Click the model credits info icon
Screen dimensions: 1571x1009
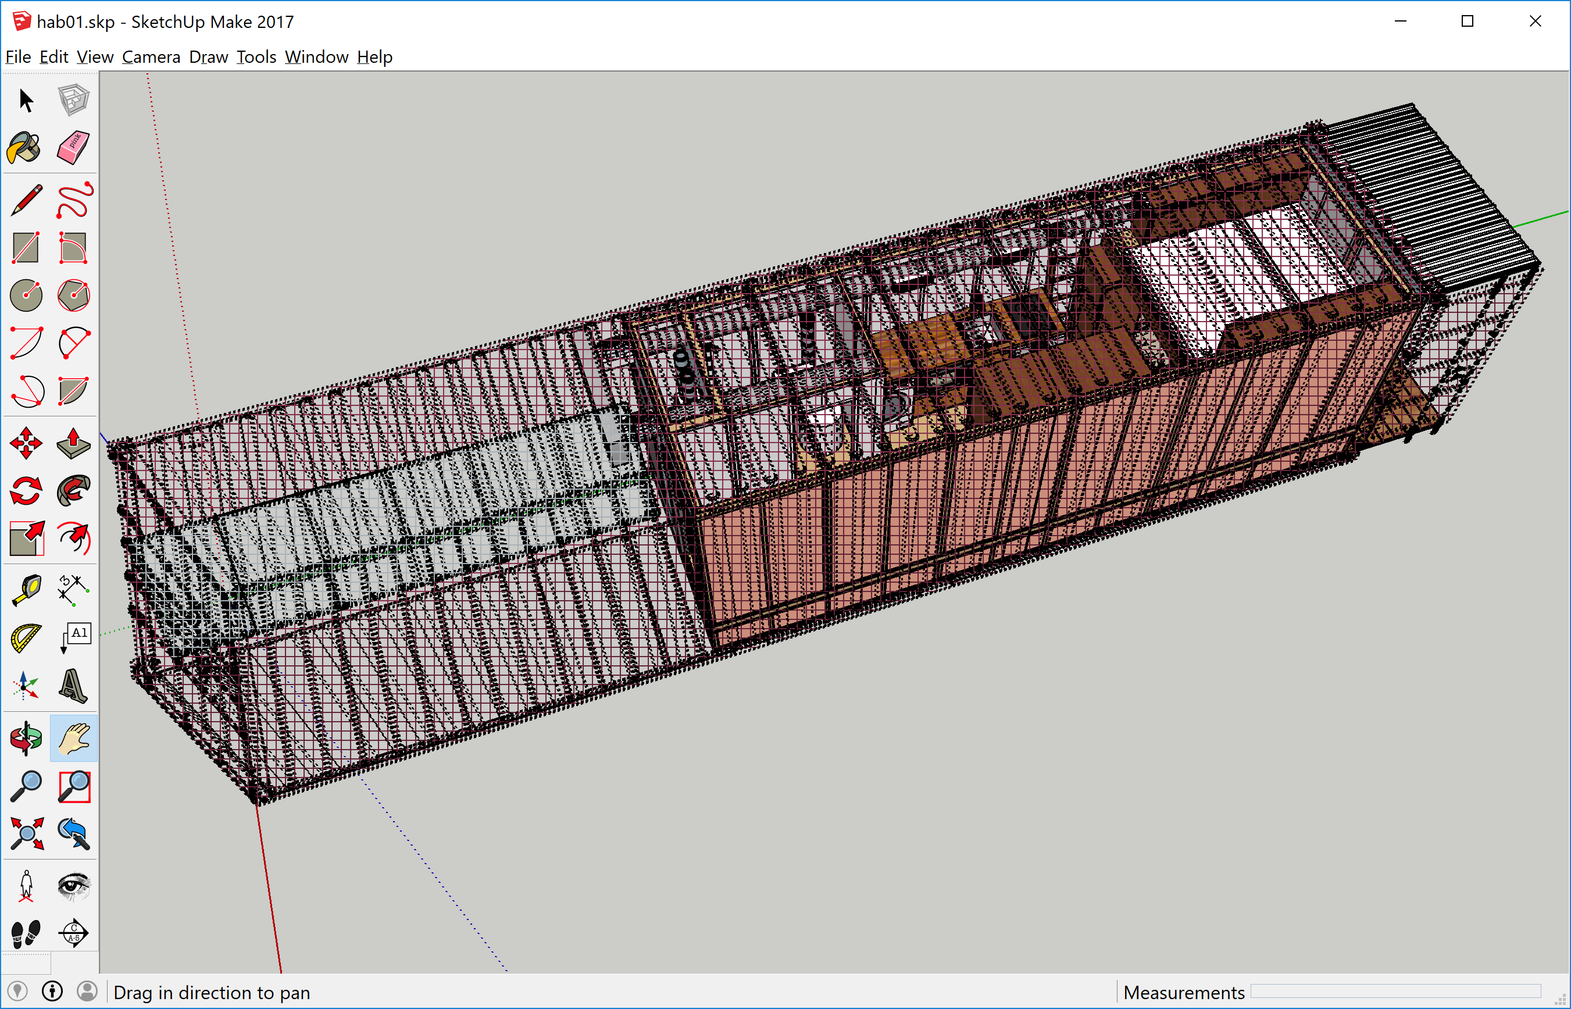click(52, 992)
